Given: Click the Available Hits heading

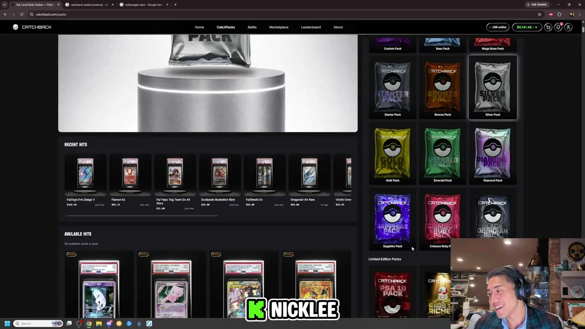Looking at the screenshot, I should coord(78,234).
